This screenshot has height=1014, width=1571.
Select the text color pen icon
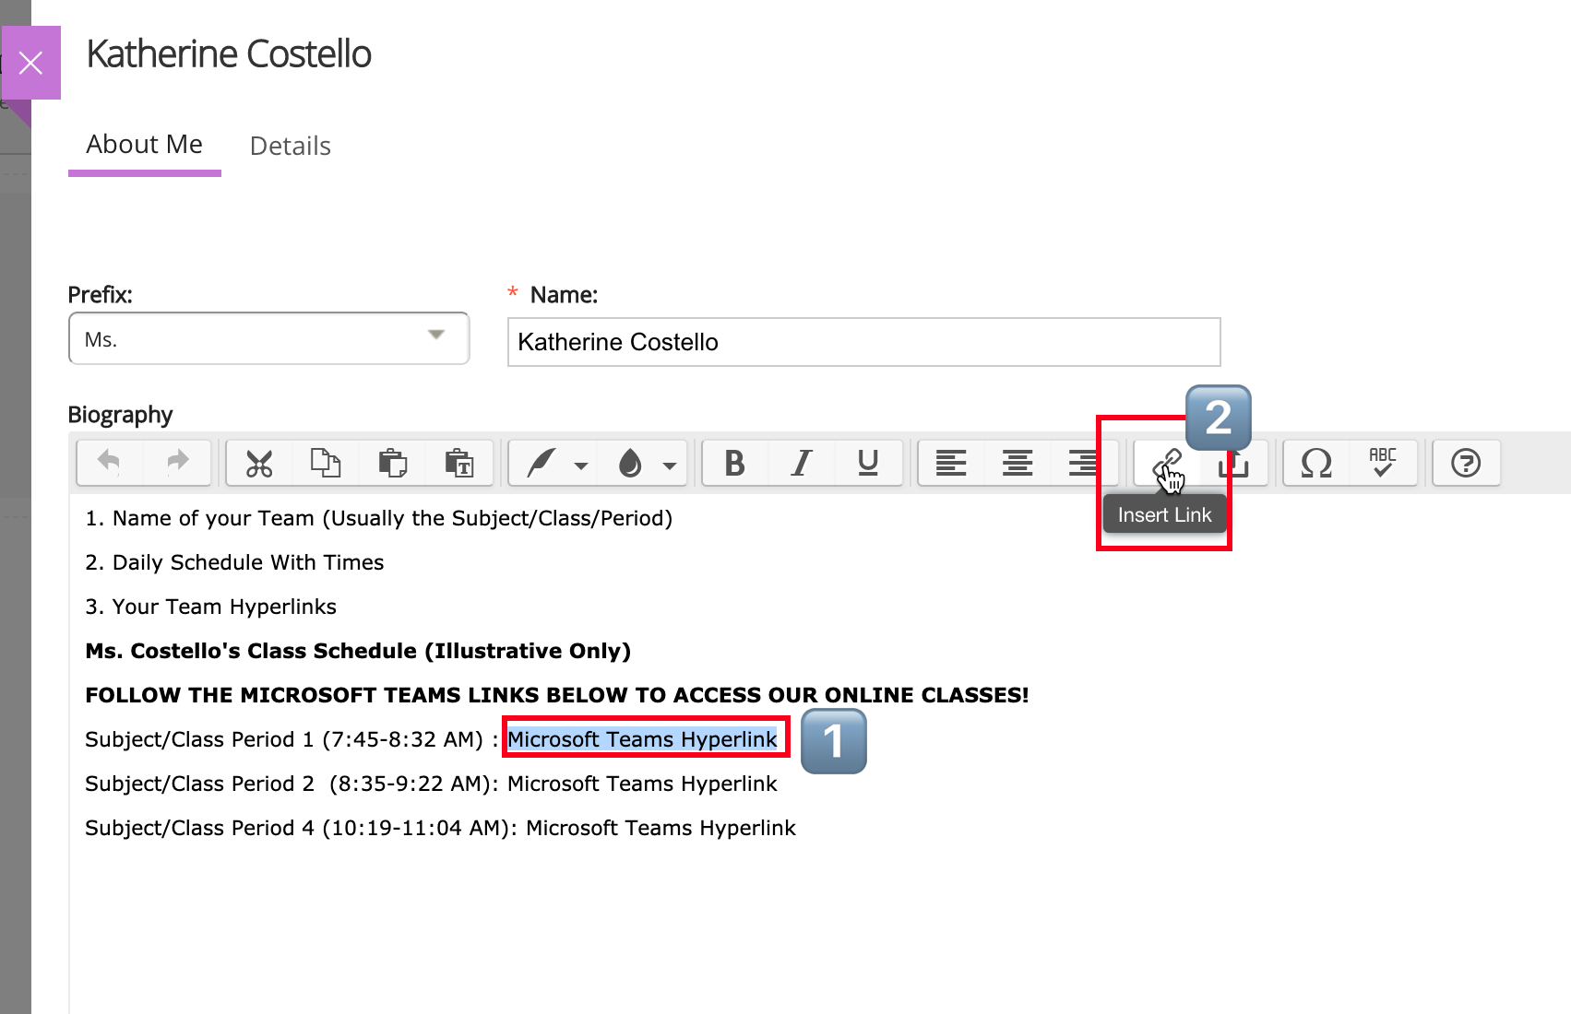(x=542, y=462)
